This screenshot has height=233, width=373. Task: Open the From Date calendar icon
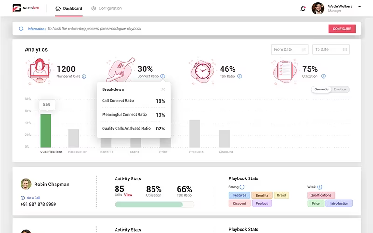click(x=304, y=49)
